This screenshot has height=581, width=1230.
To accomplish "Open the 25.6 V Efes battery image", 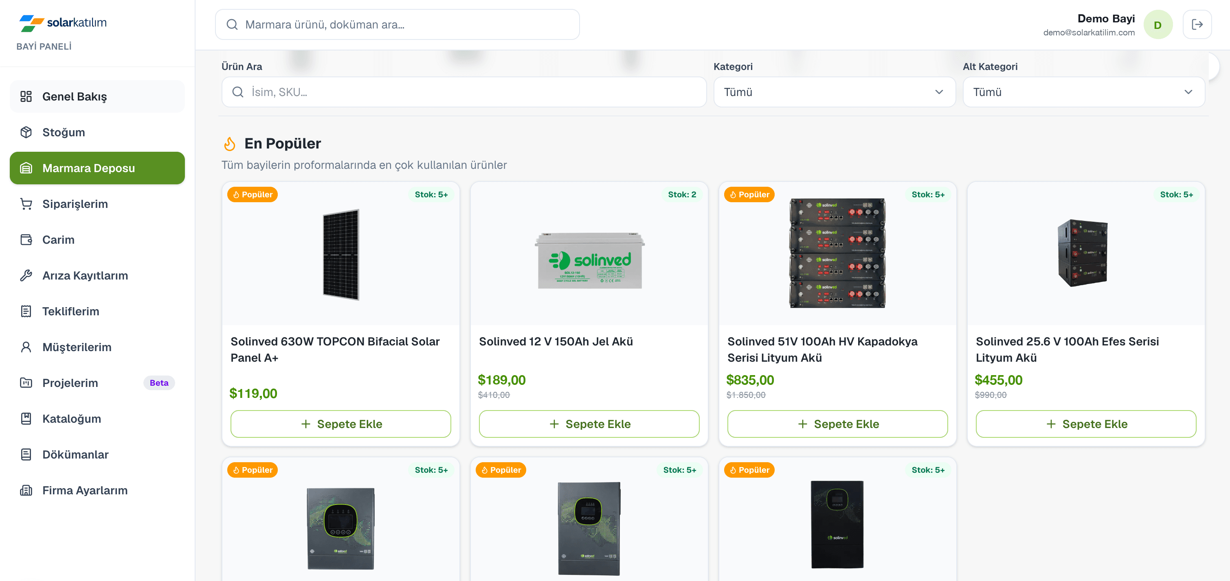I will point(1082,253).
